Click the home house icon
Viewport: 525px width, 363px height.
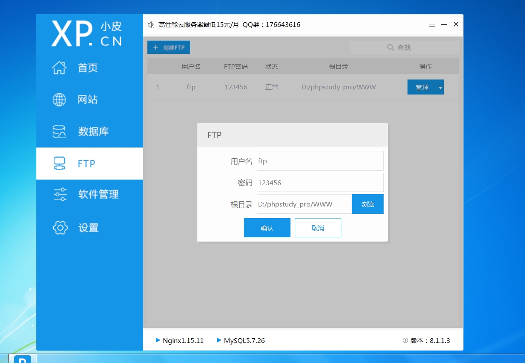[x=59, y=68]
